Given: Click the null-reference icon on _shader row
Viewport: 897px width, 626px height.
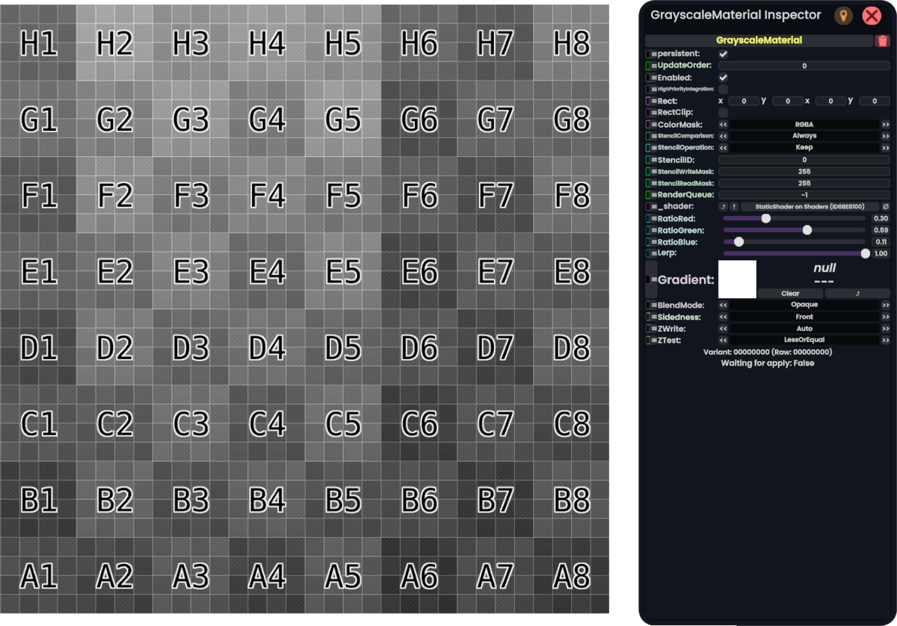Looking at the screenshot, I should [885, 207].
